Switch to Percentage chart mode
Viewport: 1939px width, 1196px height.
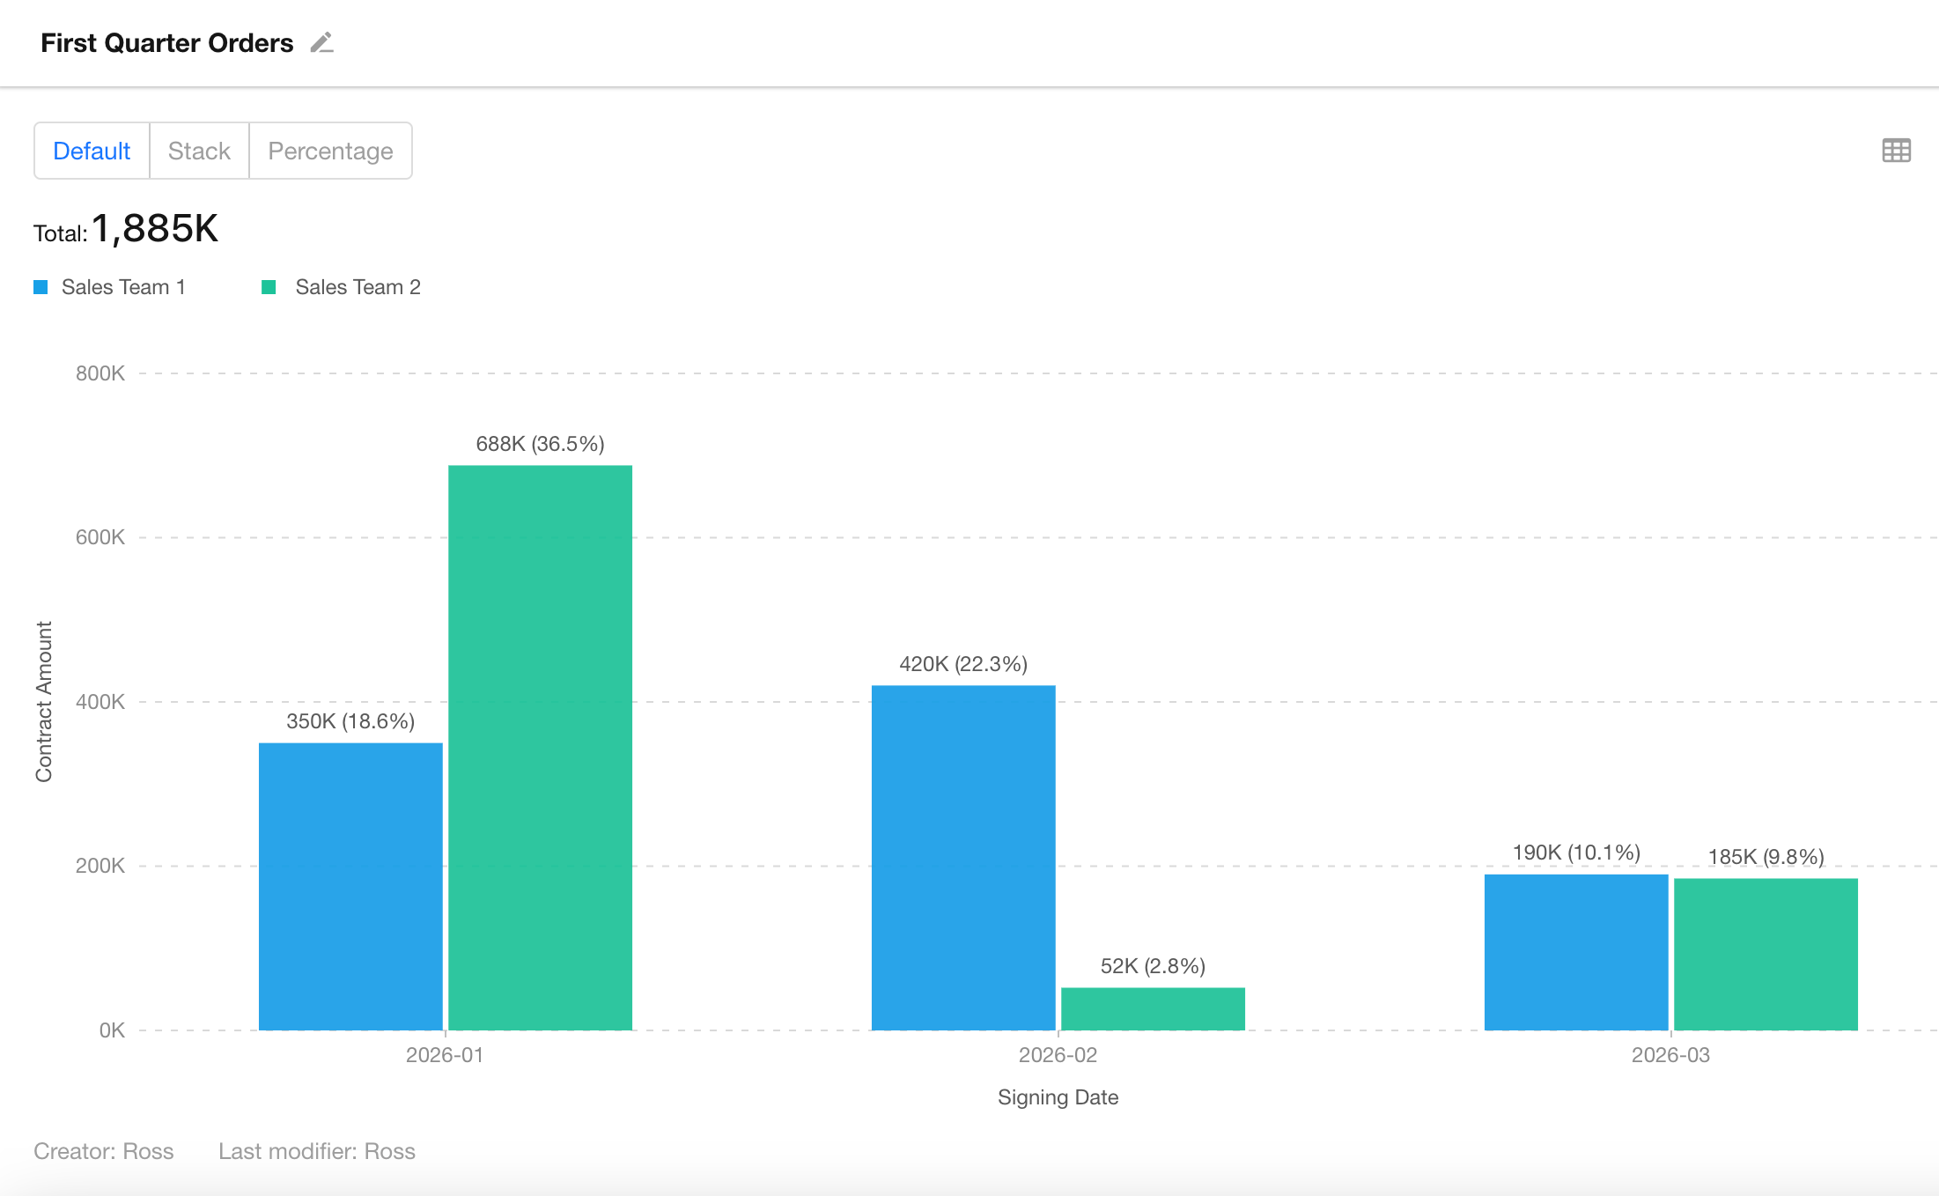click(330, 151)
